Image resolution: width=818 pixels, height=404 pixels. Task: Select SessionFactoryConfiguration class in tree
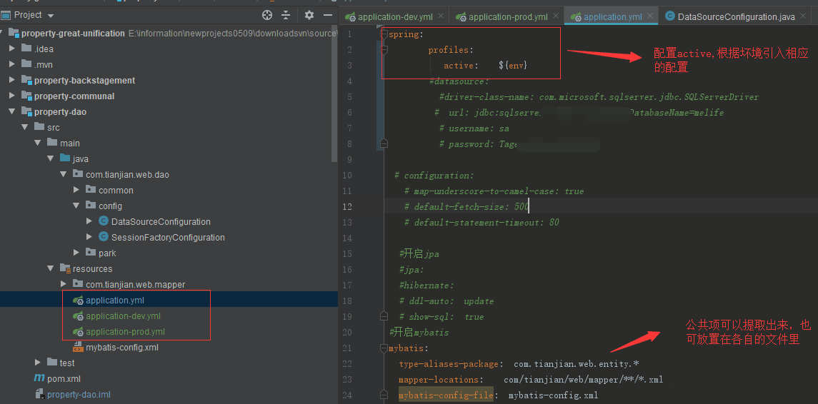(x=168, y=238)
